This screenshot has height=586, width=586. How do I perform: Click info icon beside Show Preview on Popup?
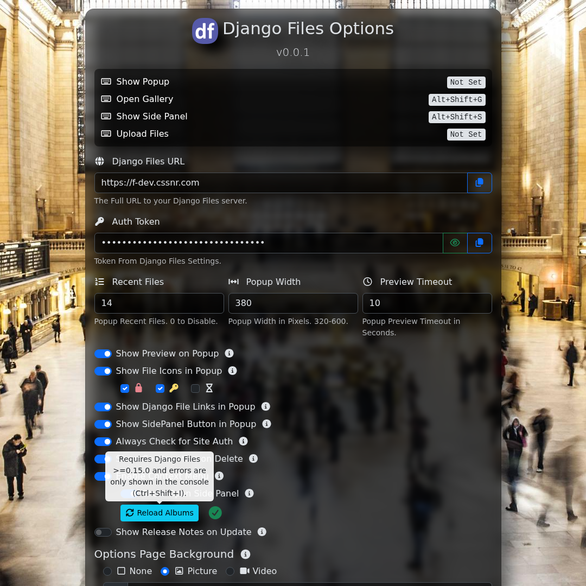tap(229, 354)
